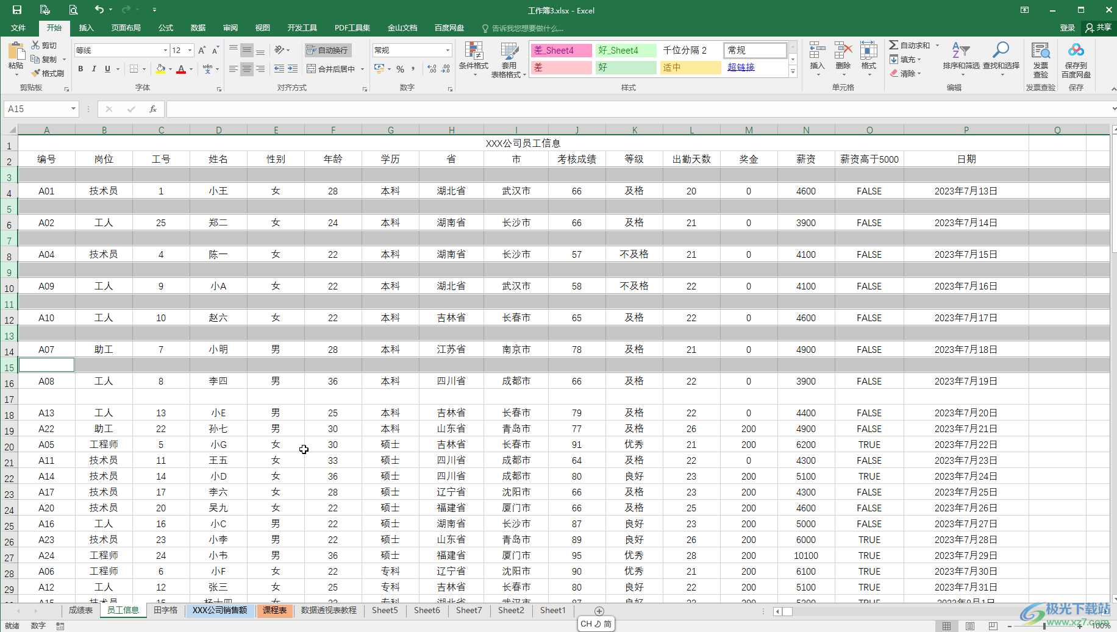
Task: Click the Undo arrow icon
Action: click(99, 9)
